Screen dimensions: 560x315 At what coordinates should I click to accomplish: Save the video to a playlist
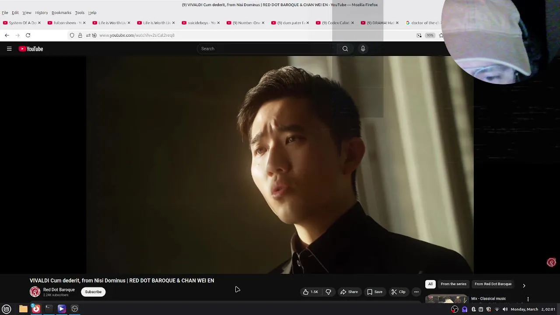coord(374,292)
